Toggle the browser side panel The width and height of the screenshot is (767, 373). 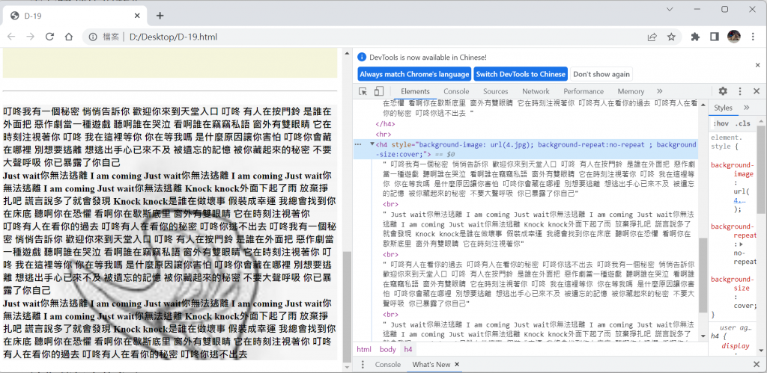[714, 37]
